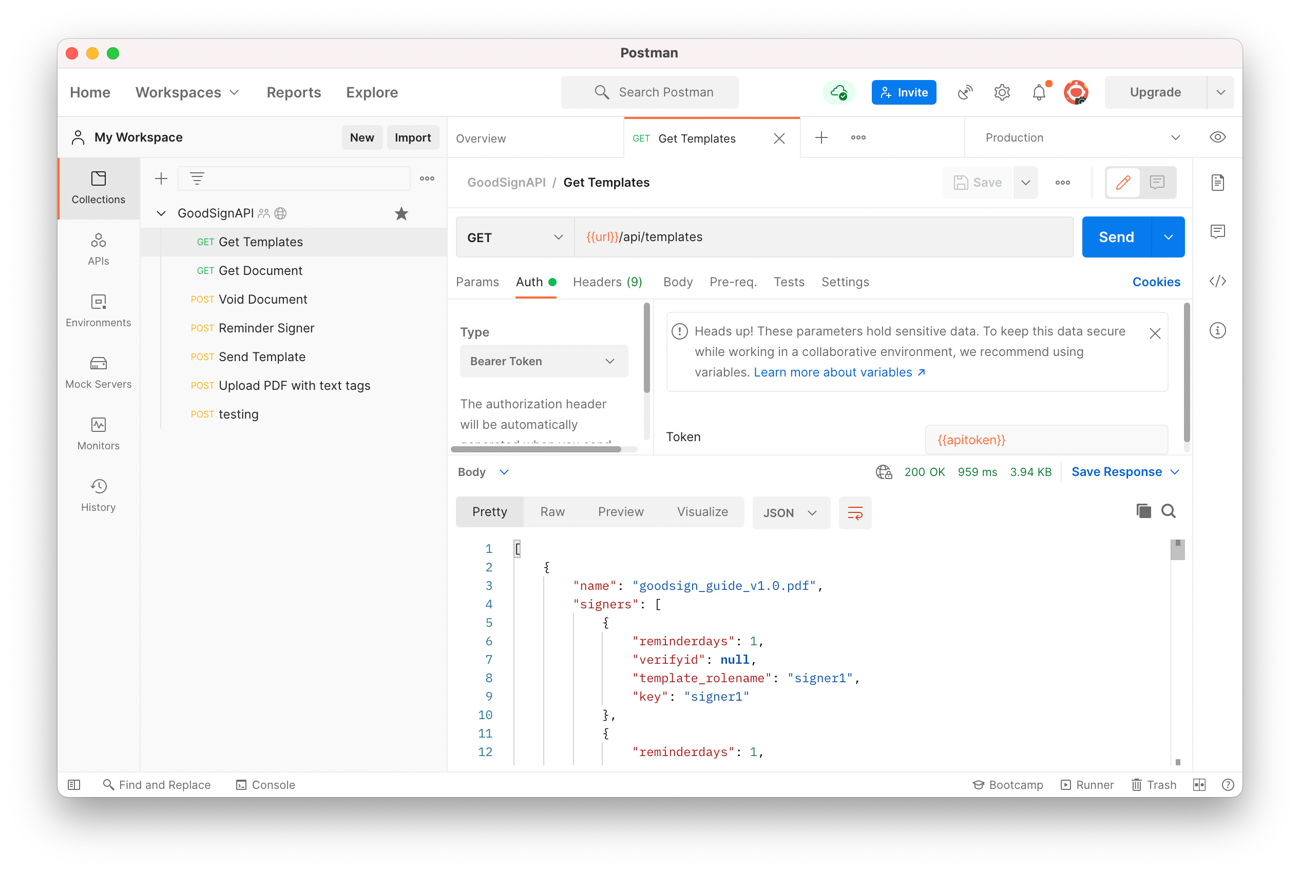This screenshot has width=1300, height=873.
Task: Click the network information globe icon
Action: click(x=883, y=471)
